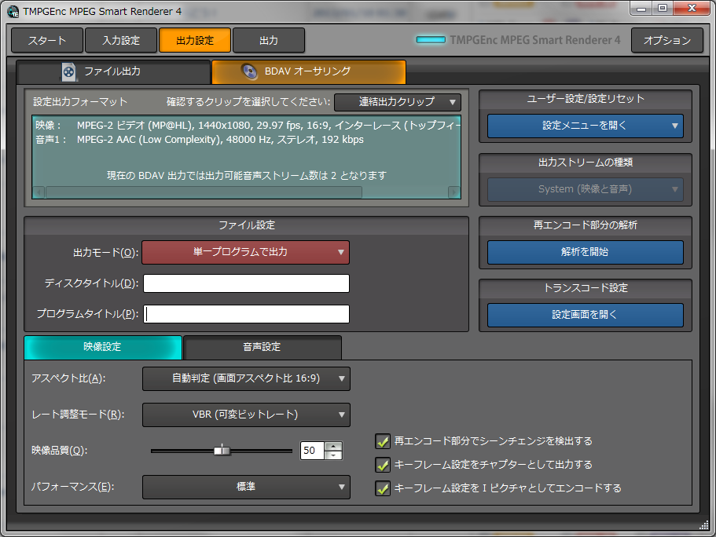Screen dimensions: 716x537
Task: Select the 映像設定 tab
Action: pyautogui.click(x=103, y=347)
